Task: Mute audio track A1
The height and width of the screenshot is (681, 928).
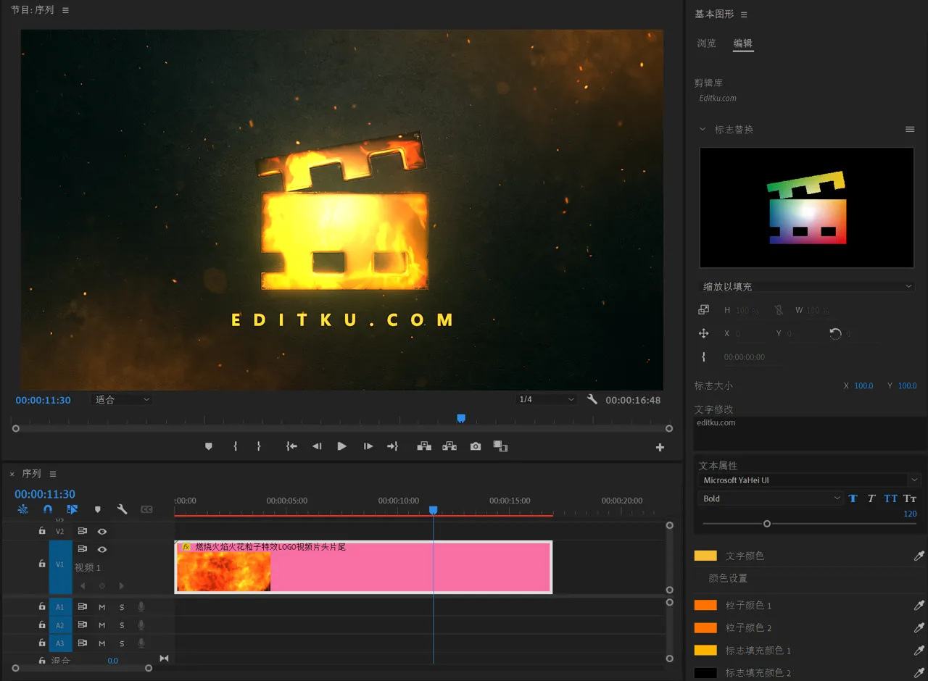Action: click(102, 606)
